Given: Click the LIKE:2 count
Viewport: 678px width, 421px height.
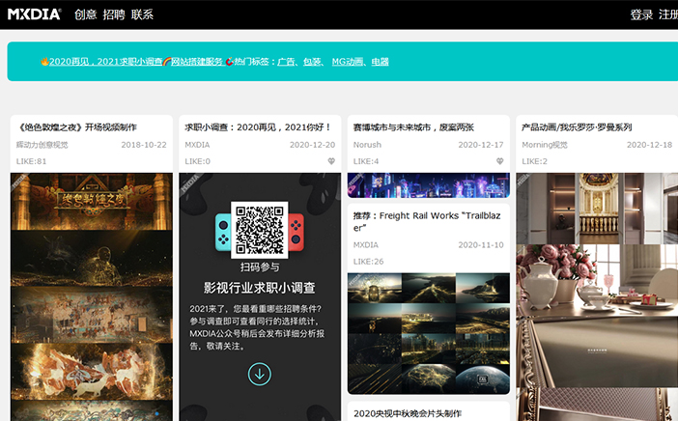Looking at the screenshot, I should click(534, 161).
